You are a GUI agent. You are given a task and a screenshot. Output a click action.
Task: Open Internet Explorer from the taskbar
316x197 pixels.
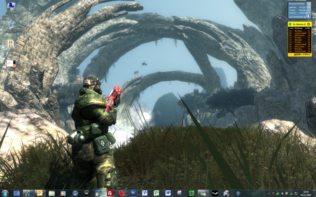point(28,194)
